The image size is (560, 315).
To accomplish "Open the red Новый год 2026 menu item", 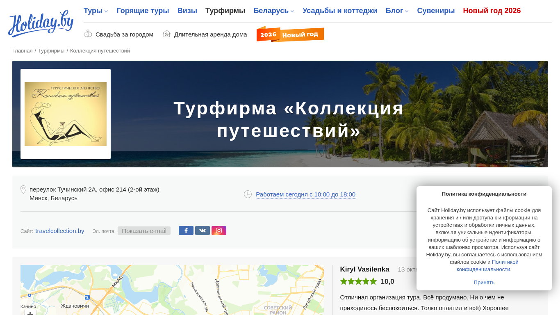I will 492,11.
